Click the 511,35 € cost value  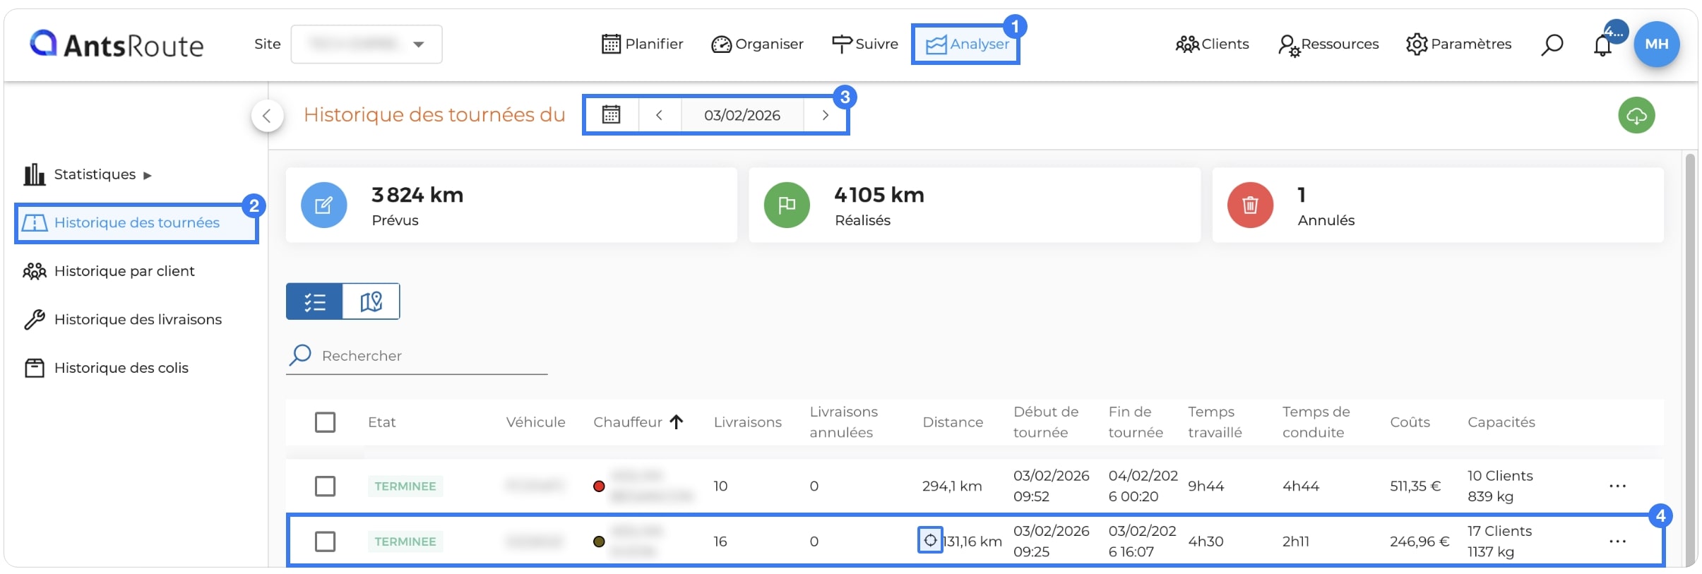click(1415, 486)
